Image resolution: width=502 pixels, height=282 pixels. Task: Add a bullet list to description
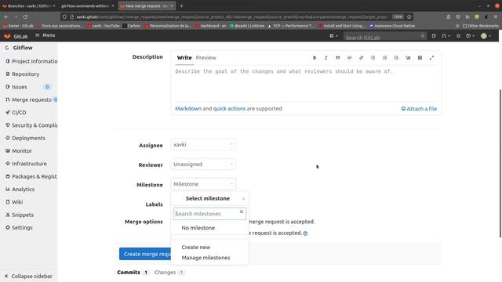(373, 58)
